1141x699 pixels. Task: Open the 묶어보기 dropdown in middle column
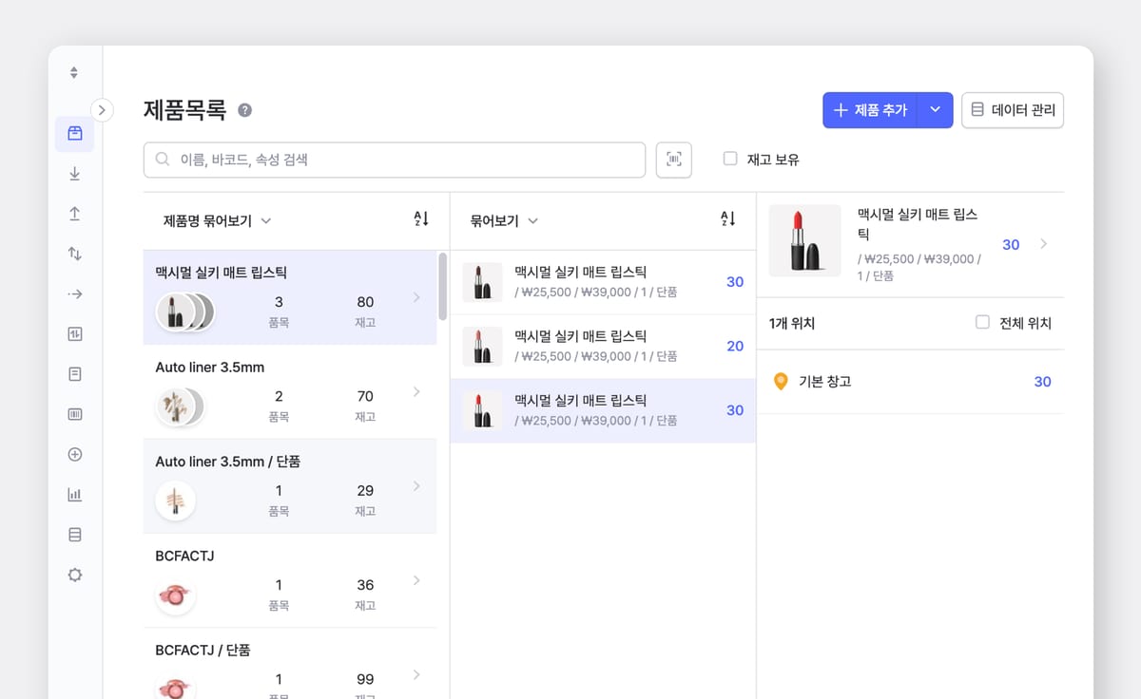[502, 218]
